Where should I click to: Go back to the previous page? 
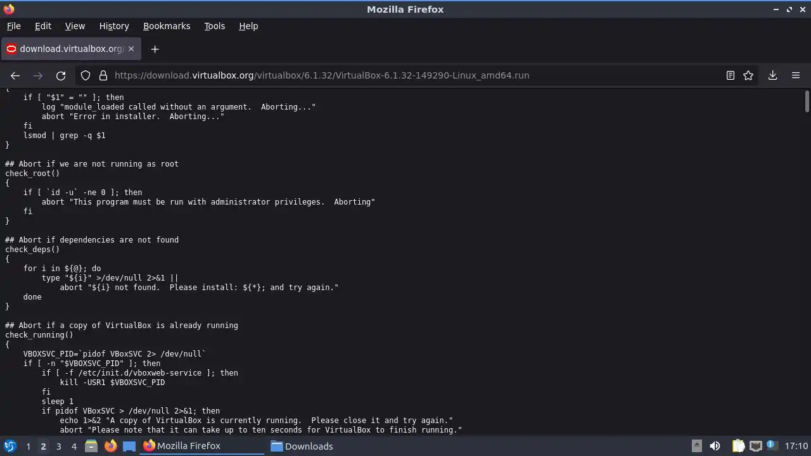(15, 75)
